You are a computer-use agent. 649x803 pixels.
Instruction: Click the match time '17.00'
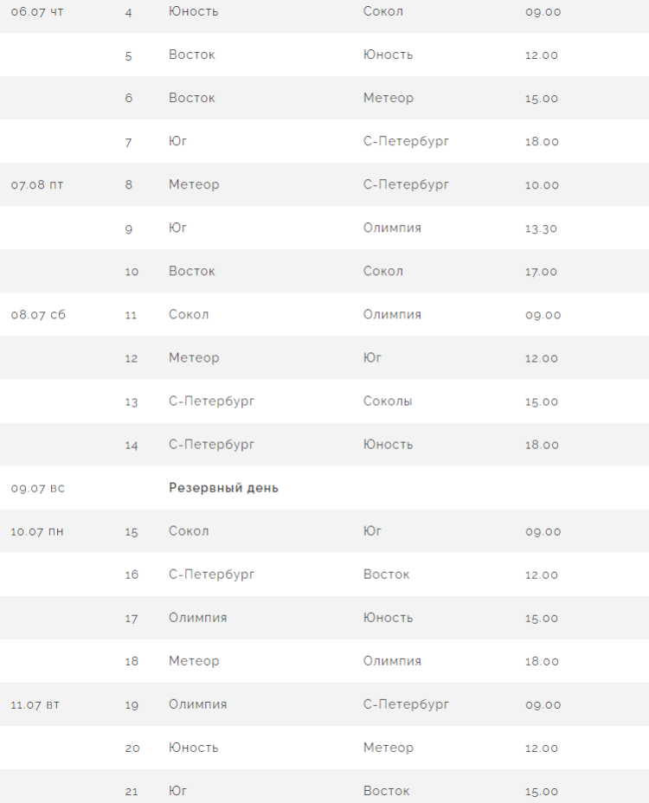pyautogui.click(x=542, y=272)
